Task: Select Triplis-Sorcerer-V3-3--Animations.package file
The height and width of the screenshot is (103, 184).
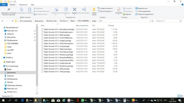Action: [x=59, y=29]
